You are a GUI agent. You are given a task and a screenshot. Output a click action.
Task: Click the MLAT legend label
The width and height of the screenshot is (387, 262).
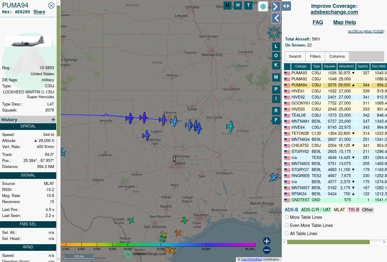[x=339, y=210]
